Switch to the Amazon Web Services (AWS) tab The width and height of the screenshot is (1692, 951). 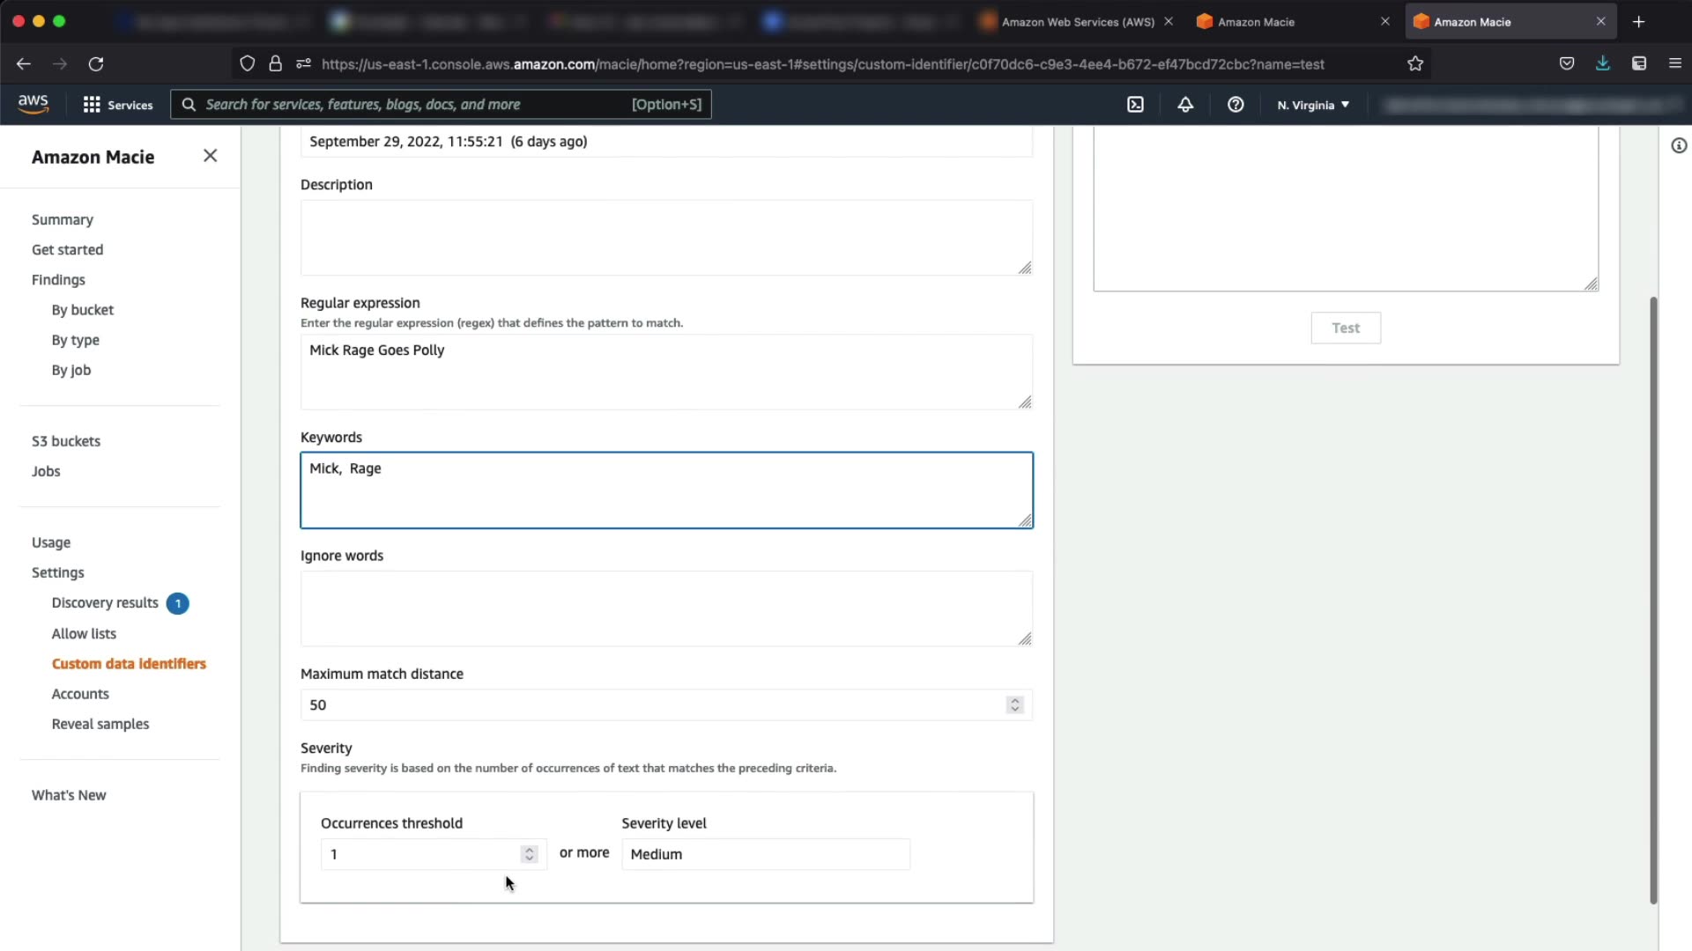point(1077,22)
